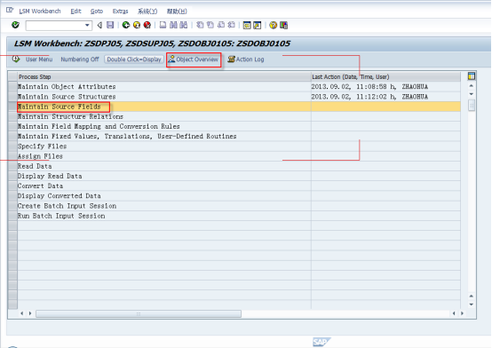Click the Find binoculars icon
The width and height of the screenshot is (492, 348).
pyautogui.click(x=173, y=25)
